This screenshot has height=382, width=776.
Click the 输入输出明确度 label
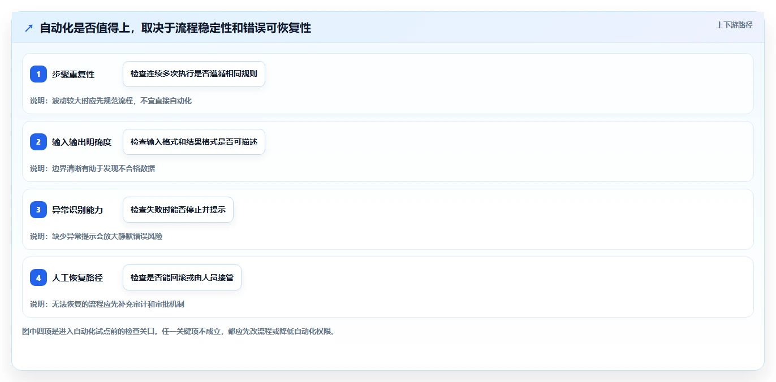(x=82, y=142)
